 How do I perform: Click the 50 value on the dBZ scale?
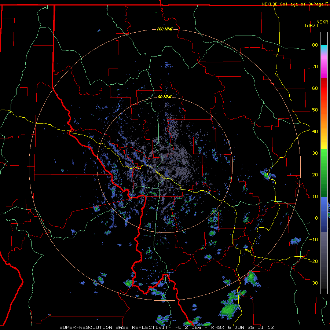coord(315,110)
